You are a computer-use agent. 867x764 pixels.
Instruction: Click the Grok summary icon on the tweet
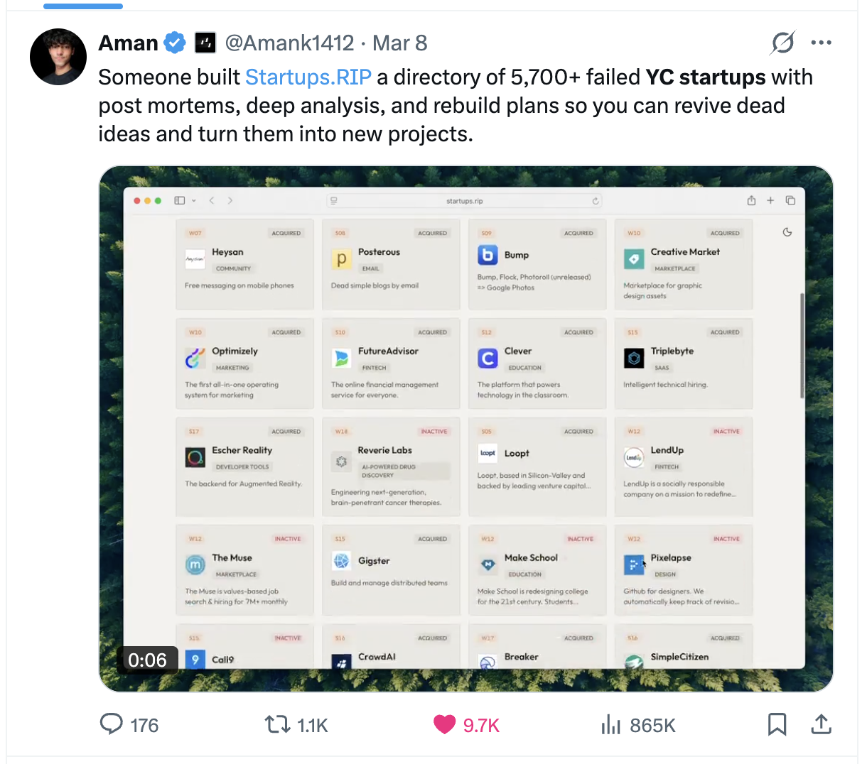pyautogui.click(x=782, y=43)
